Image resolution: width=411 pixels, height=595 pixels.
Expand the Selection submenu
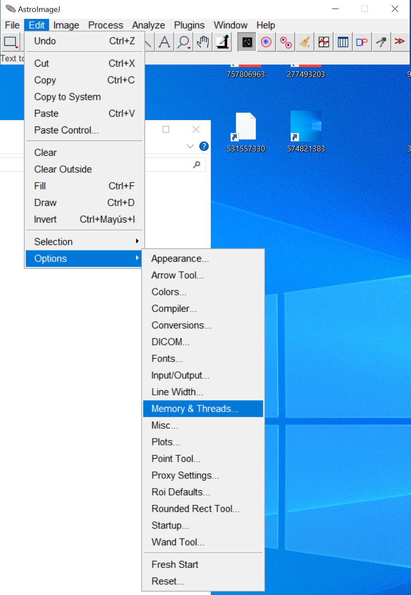84,242
